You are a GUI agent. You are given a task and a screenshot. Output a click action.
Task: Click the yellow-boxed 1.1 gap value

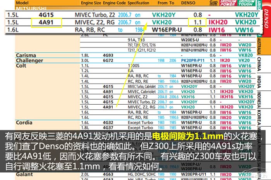[197, 22]
